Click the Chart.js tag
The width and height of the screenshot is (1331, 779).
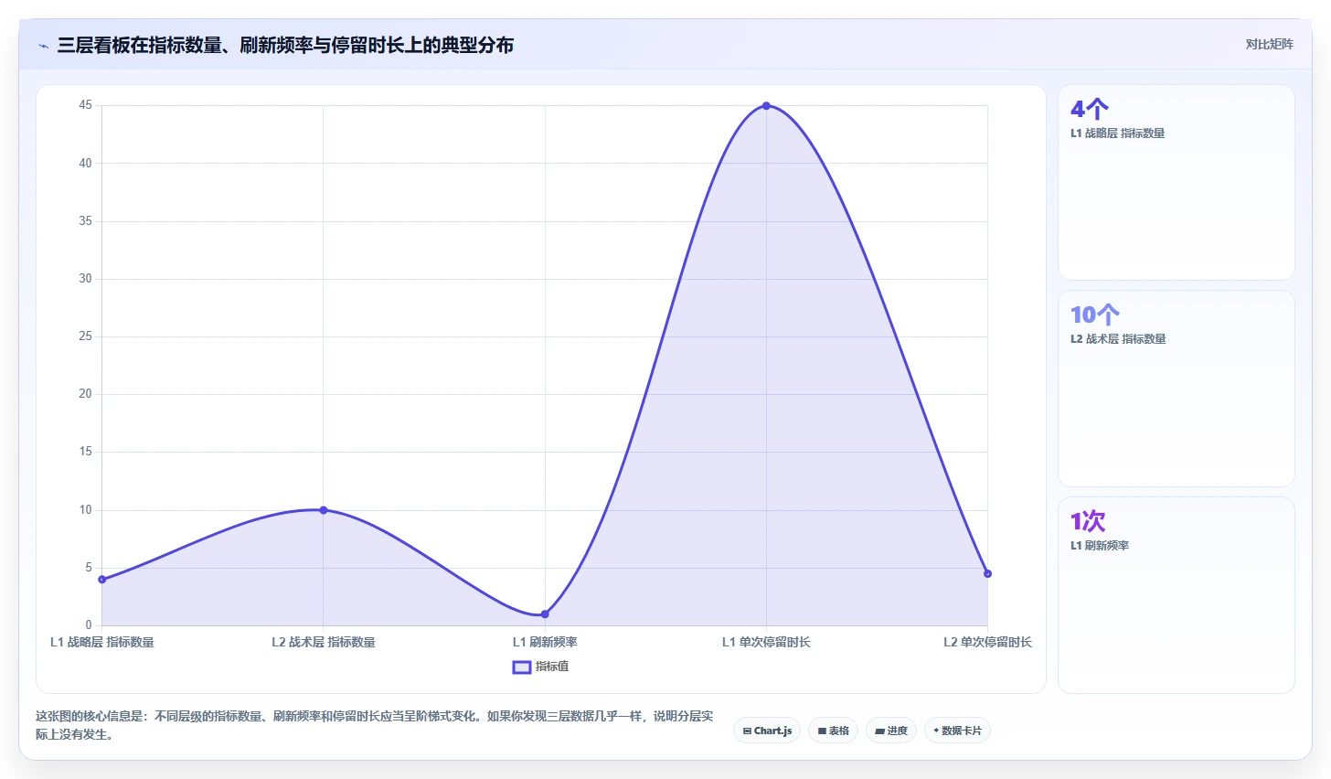tap(767, 731)
